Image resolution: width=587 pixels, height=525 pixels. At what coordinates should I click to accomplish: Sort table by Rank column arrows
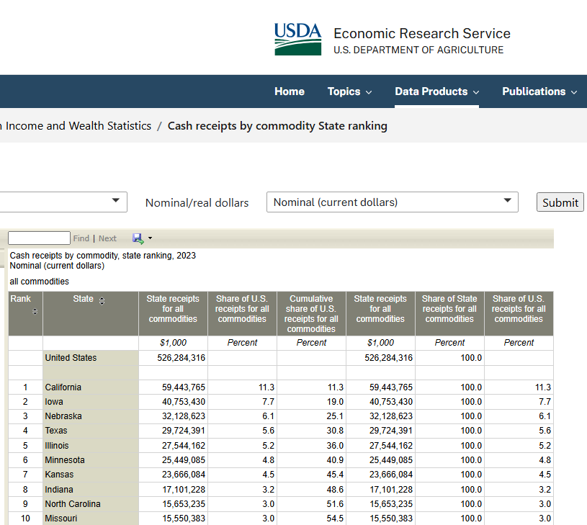[x=35, y=311]
